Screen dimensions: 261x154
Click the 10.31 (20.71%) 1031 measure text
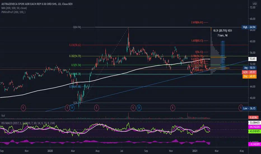tap(223, 31)
